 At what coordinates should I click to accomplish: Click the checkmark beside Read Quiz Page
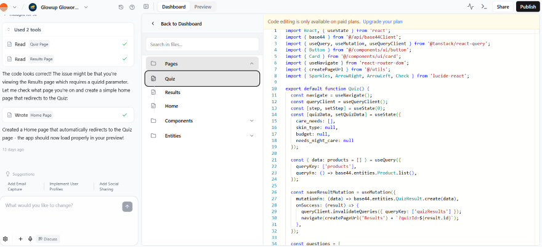click(125, 44)
